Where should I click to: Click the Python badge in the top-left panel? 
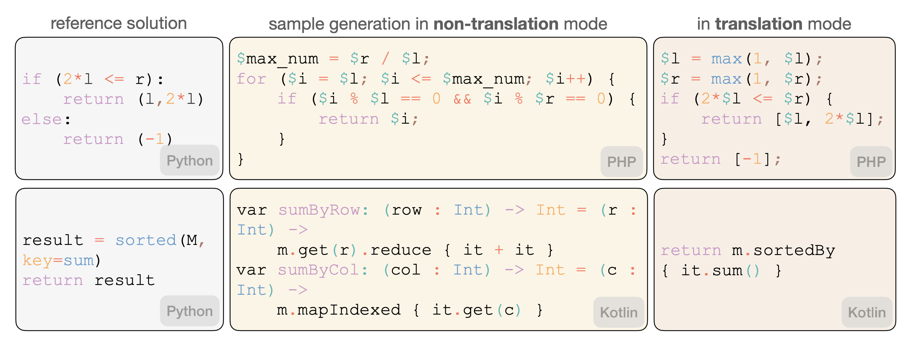189,161
